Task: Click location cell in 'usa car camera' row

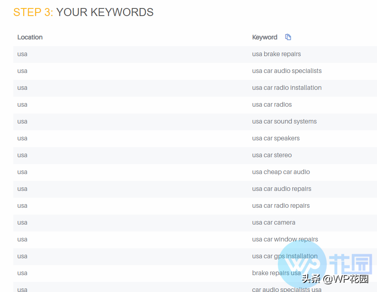Action: [22, 223]
